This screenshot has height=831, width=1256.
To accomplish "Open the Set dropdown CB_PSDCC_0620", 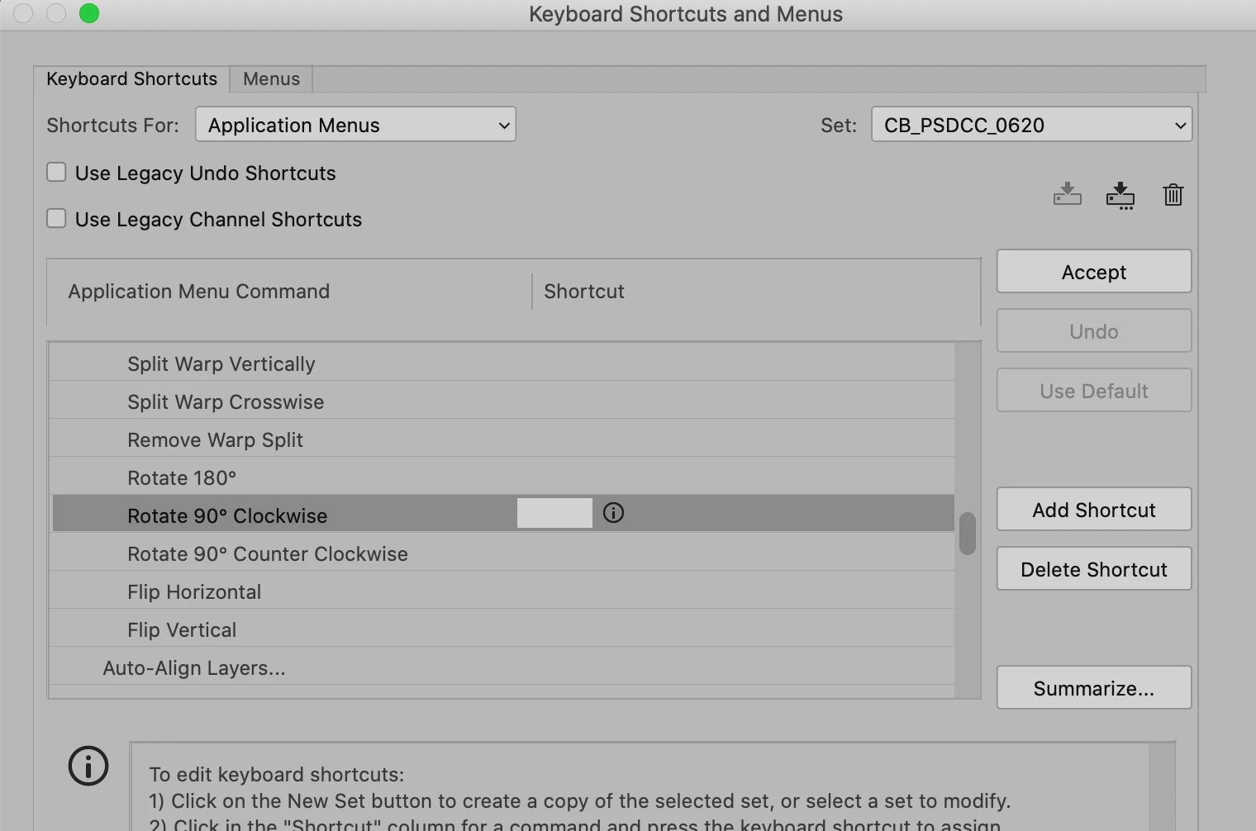I will click(x=1031, y=125).
